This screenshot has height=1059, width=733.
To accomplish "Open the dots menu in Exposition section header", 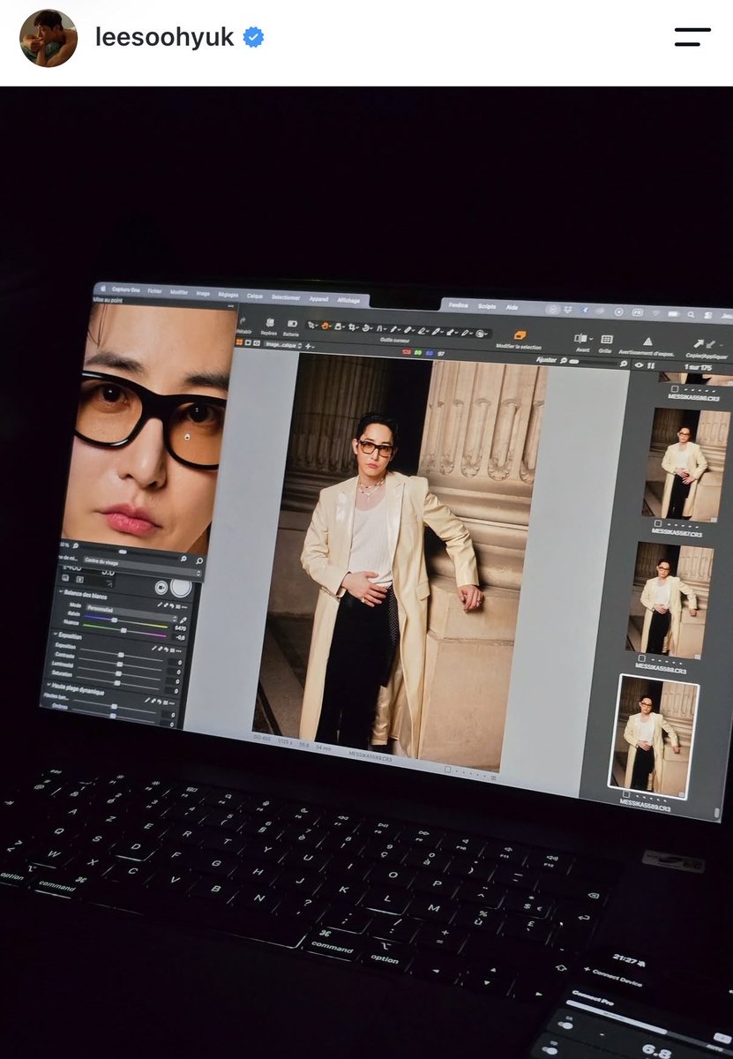I will (178, 651).
